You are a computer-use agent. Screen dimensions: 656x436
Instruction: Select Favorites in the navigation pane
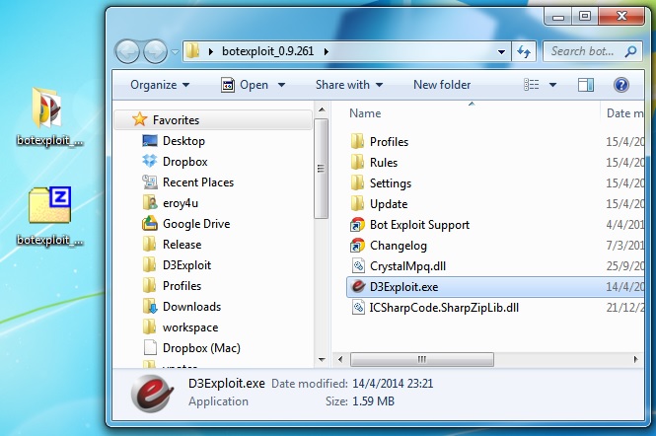point(213,120)
